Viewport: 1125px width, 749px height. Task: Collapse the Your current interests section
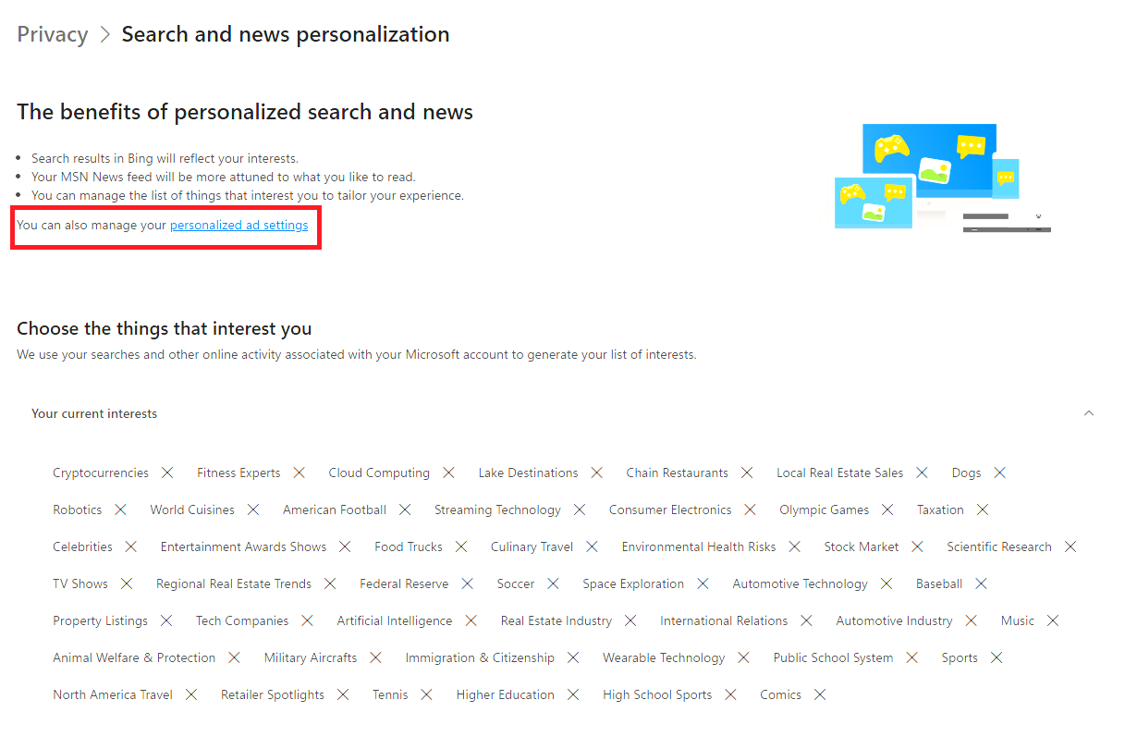(x=1089, y=413)
